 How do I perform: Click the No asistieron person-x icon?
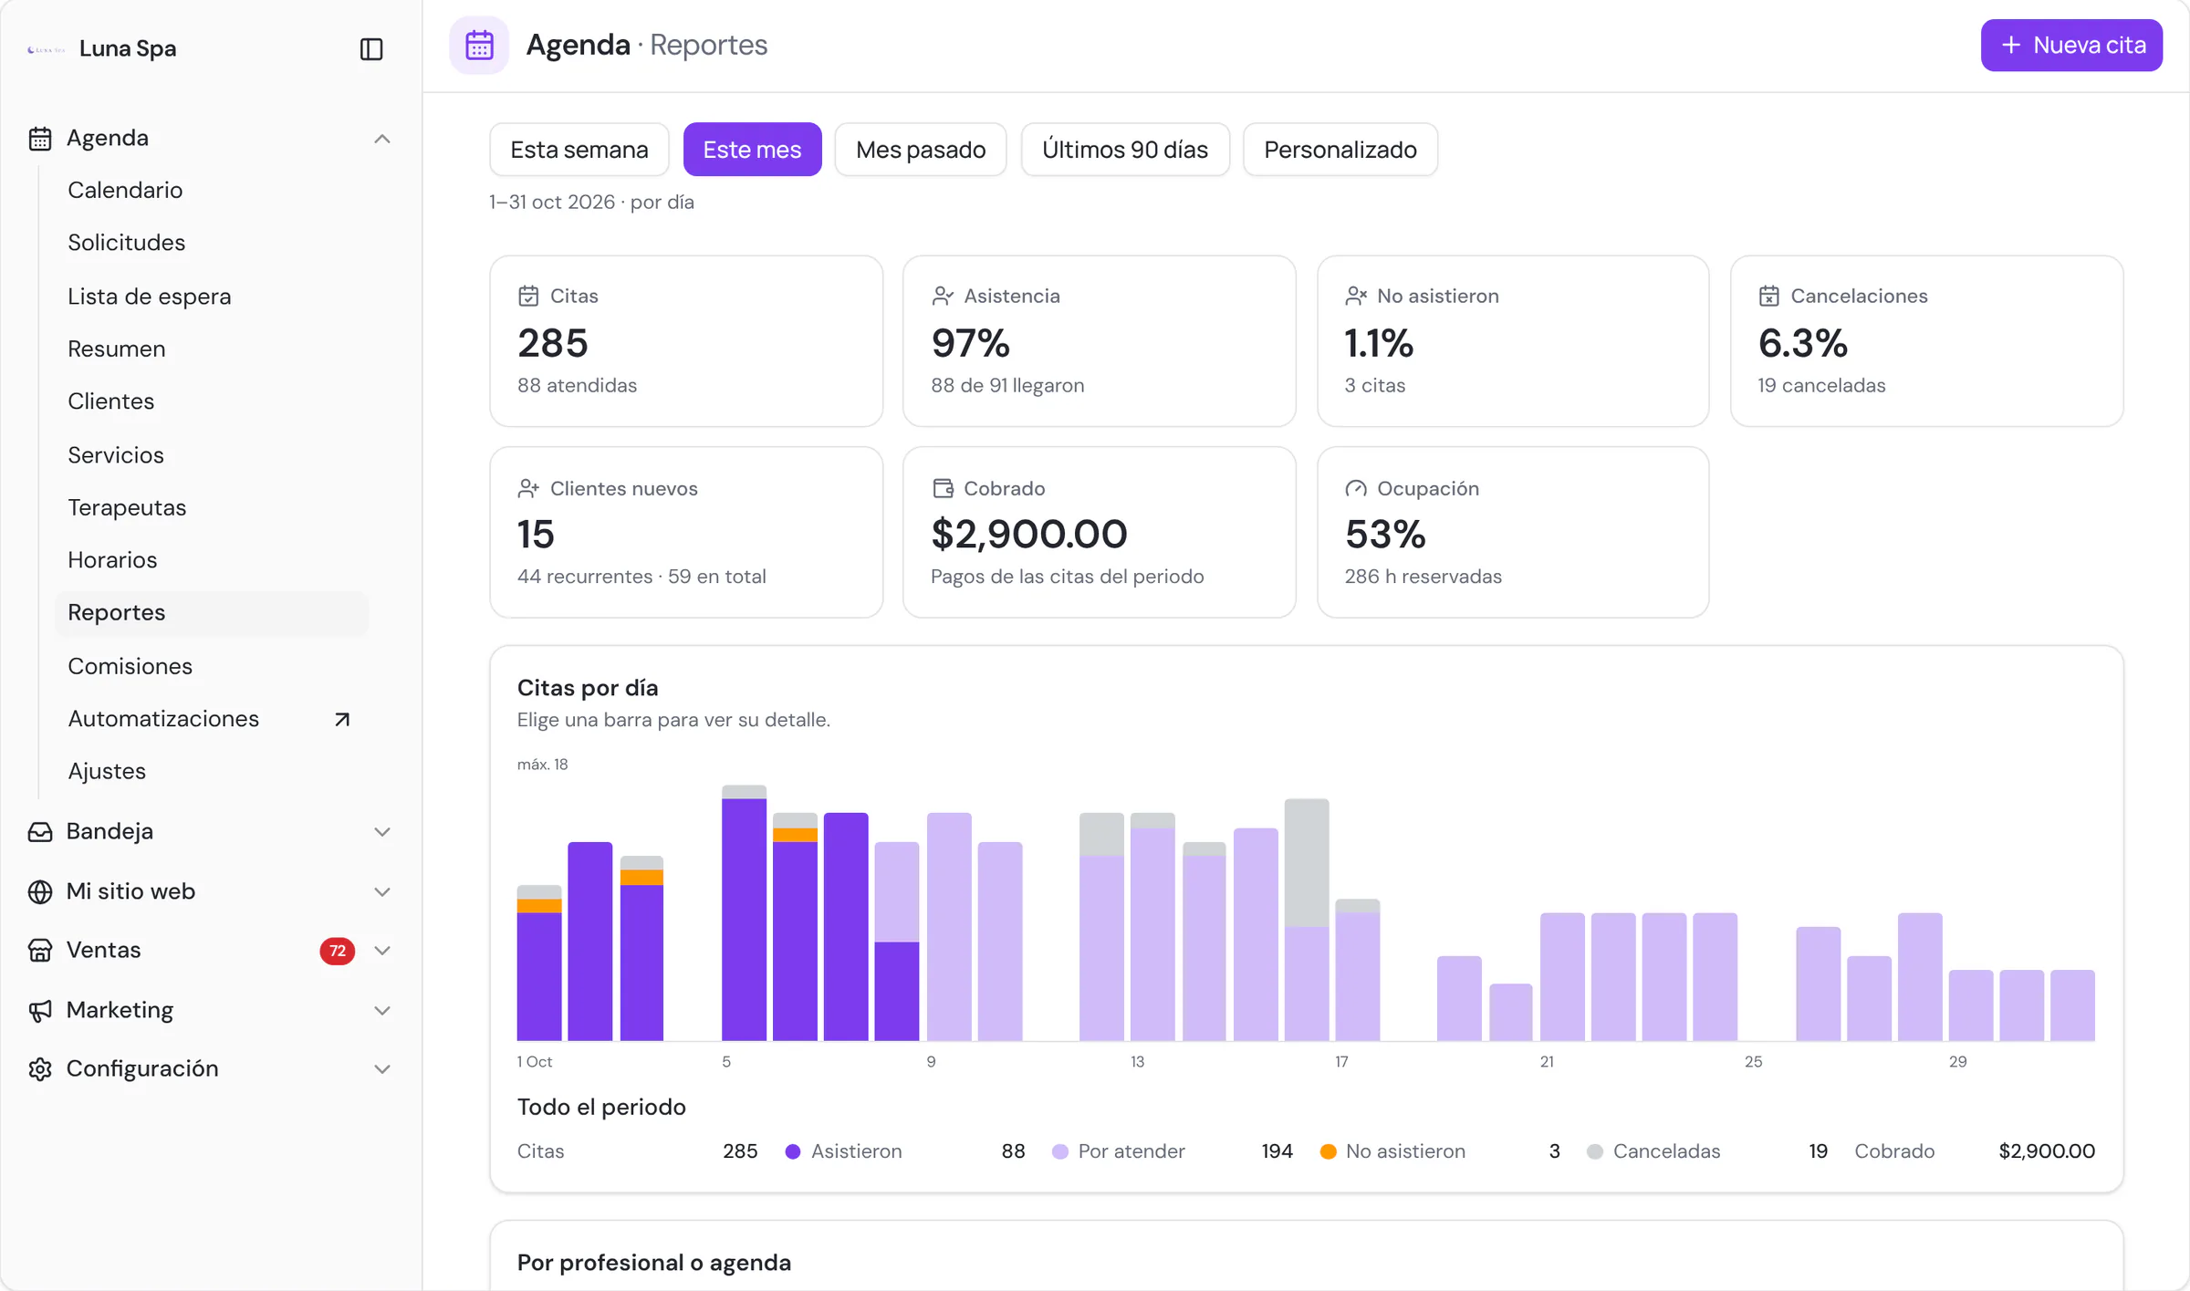point(1356,296)
